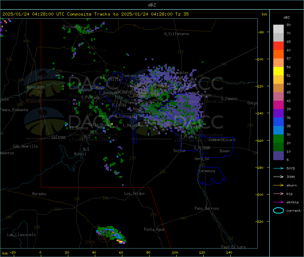Image resolution: width=304 pixels, height=257 pixels.
Task: Click the 20 dBZ green color swatch
Action: [x=278, y=138]
